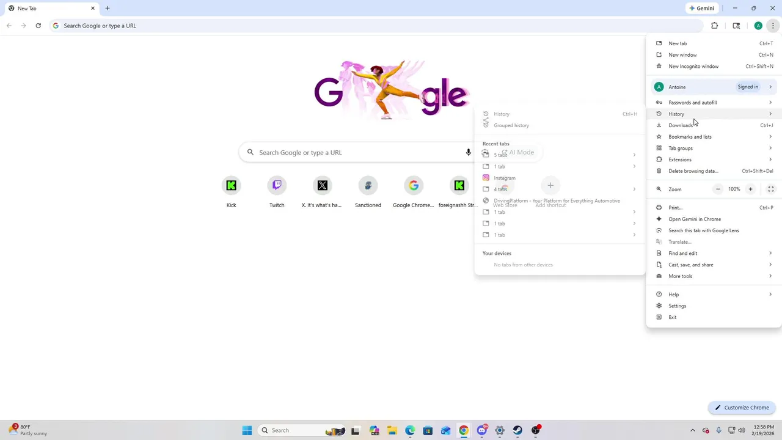Screen dimensions: 782x440
Task: Open Microsoft Store from the taskbar
Action: coord(428,430)
